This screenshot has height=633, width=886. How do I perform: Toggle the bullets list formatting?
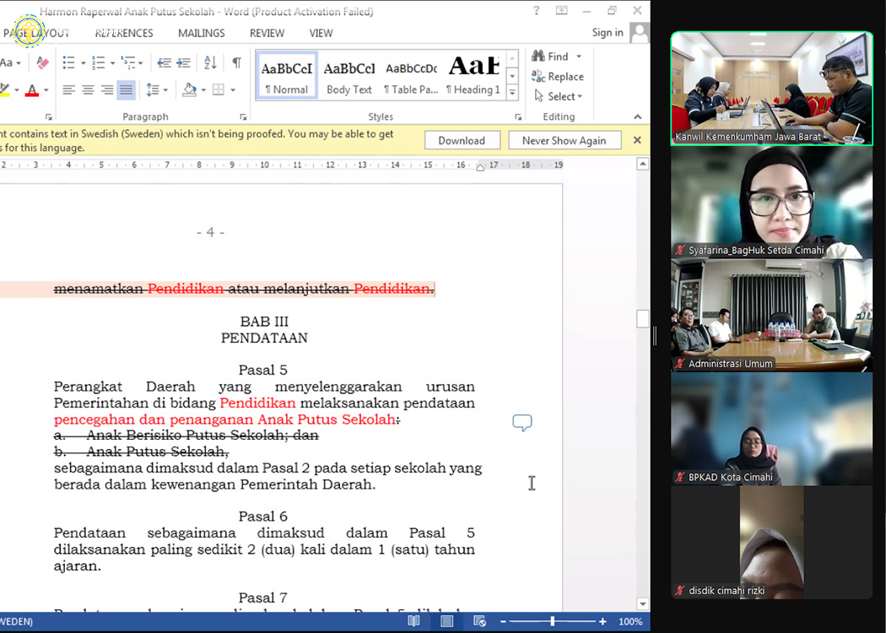[x=69, y=62]
